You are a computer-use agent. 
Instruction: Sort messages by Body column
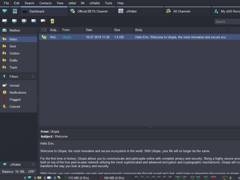(181, 30)
